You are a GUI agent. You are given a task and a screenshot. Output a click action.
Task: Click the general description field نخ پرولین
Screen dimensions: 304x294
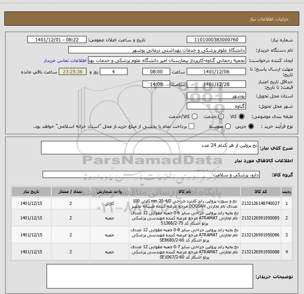point(150,148)
